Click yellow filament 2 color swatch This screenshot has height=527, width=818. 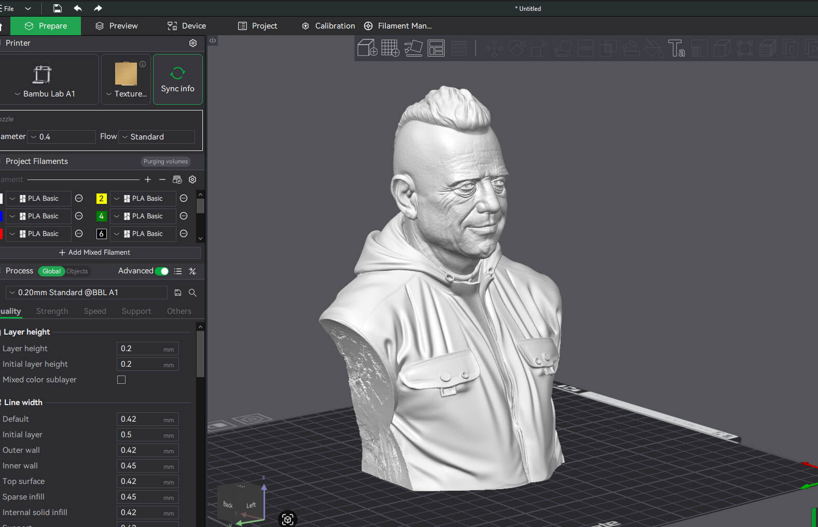pyautogui.click(x=102, y=199)
